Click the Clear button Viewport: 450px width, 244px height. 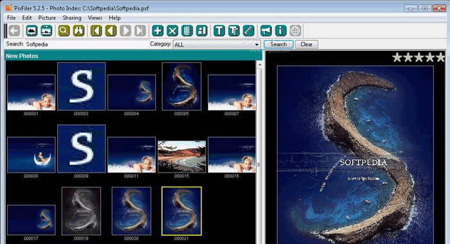click(x=306, y=44)
